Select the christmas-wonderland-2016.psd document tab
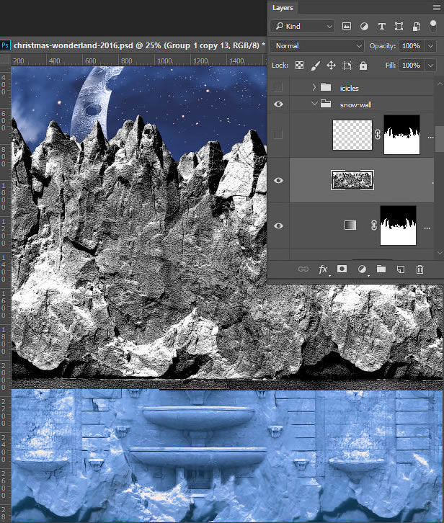This screenshot has height=523, width=444. coord(137,45)
